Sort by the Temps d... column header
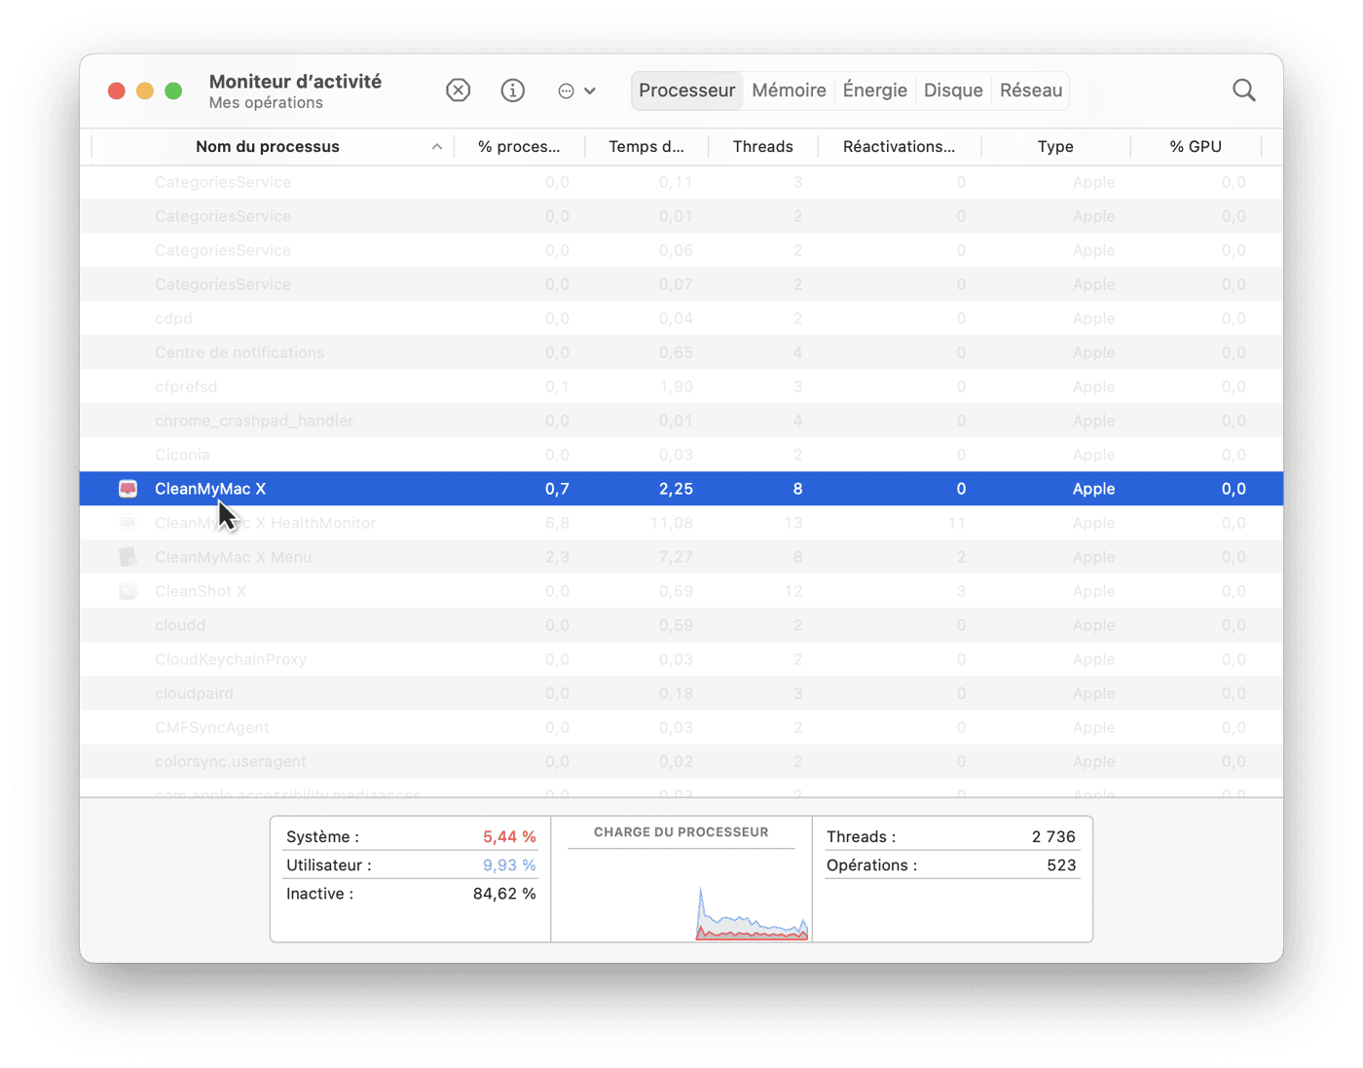The height and width of the screenshot is (1068, 1363). click(x=646, y=147)
